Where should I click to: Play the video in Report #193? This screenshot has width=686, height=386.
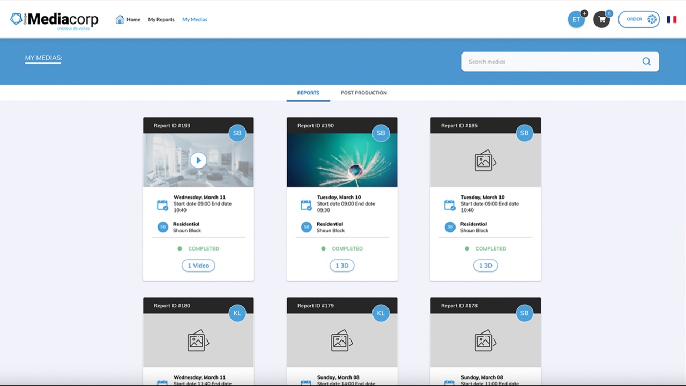pyautogui.click(x=198, y=160)
